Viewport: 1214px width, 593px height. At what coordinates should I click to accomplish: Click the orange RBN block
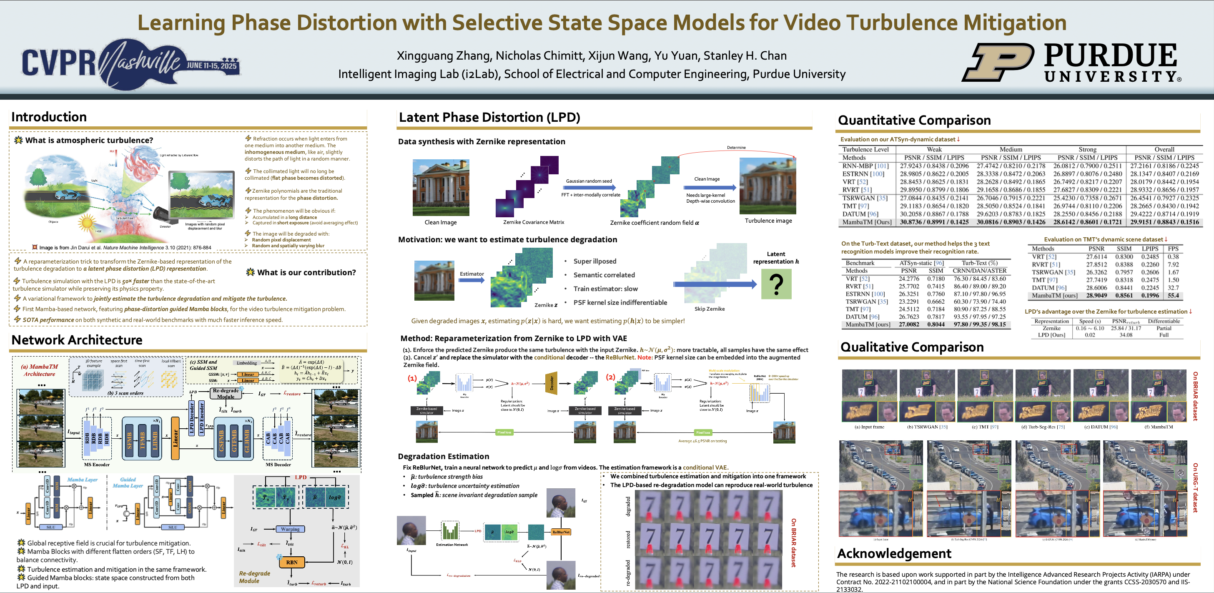[x=292, y=562]
